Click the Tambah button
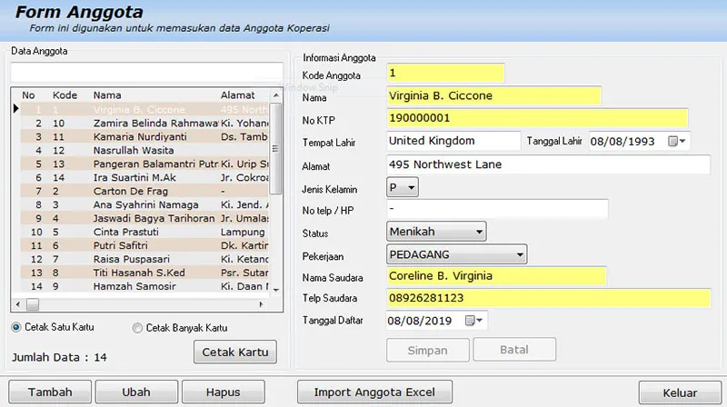The width and height of the screenshot is (727, 407). tap(50, 392)
